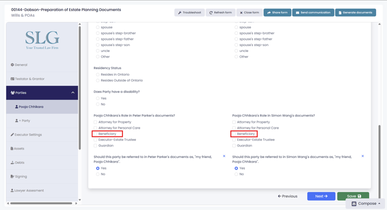Select Resides in Ontario option
This screenshot has height=210, width=387.
pyautogui.click(x=98, y=74)
